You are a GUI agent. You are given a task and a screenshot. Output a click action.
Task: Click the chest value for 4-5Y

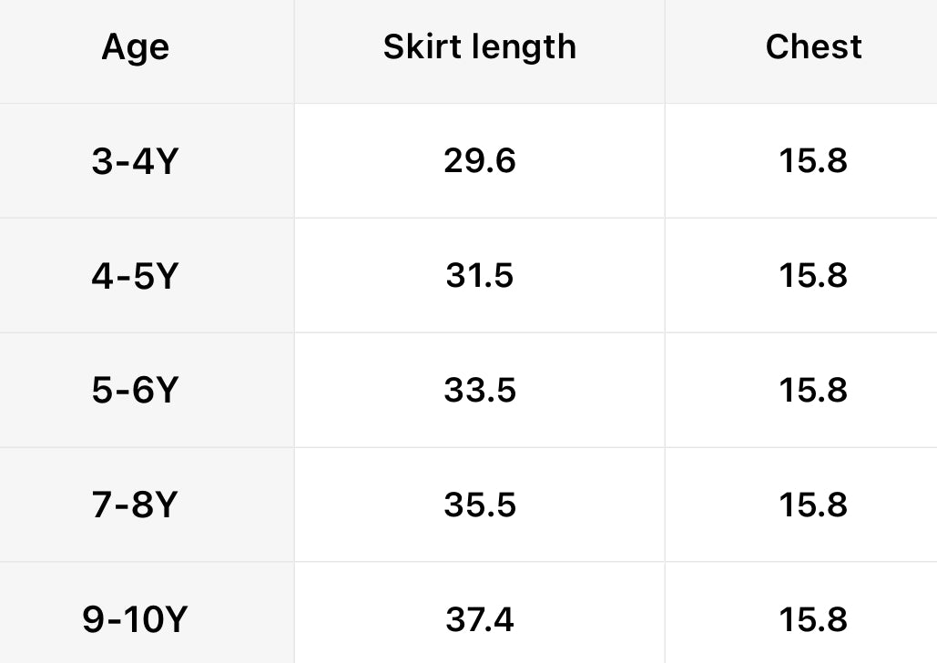[x=813, y=276]
